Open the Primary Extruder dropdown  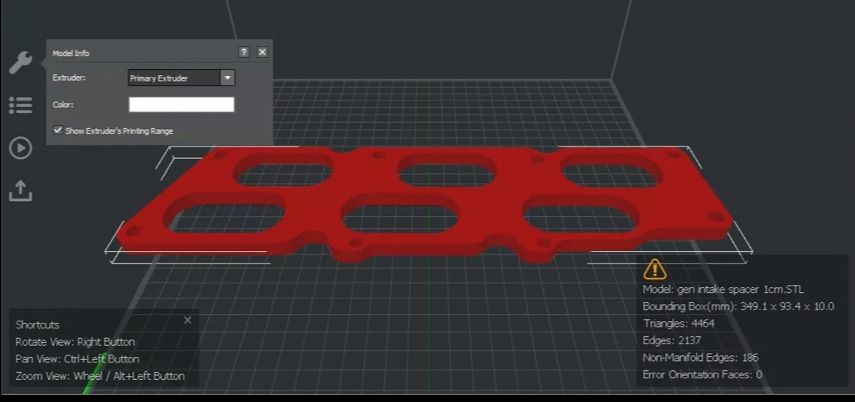(181, 78)
